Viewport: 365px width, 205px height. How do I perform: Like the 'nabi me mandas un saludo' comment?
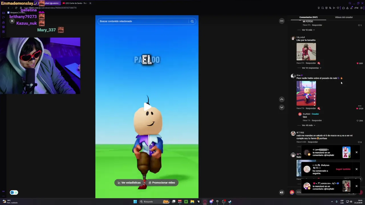359,142
